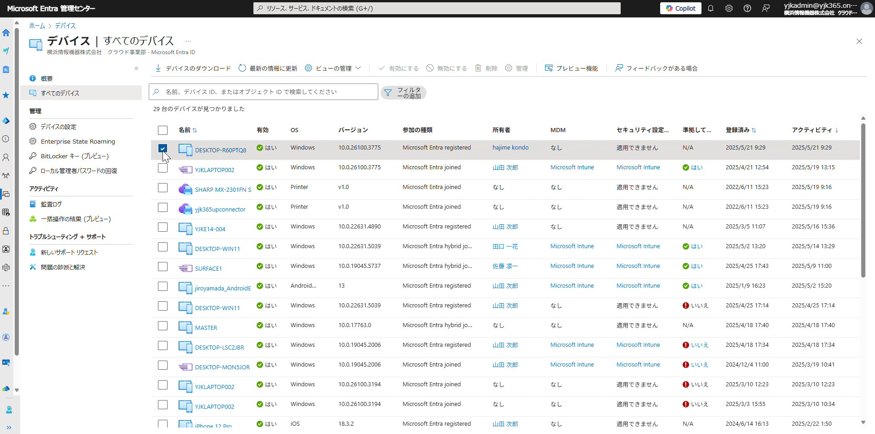
Task: Focus the device search input field
Action: point(264,92)
